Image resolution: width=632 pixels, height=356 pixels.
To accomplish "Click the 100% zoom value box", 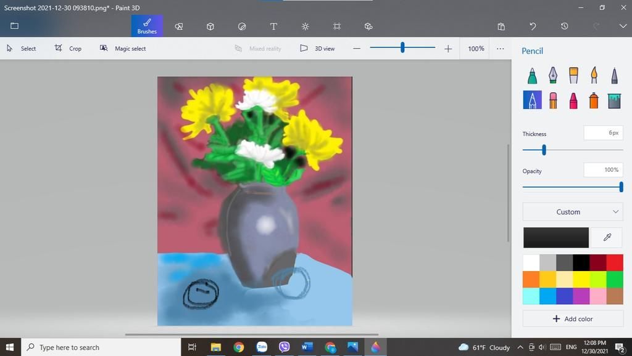I will [476, 49].
